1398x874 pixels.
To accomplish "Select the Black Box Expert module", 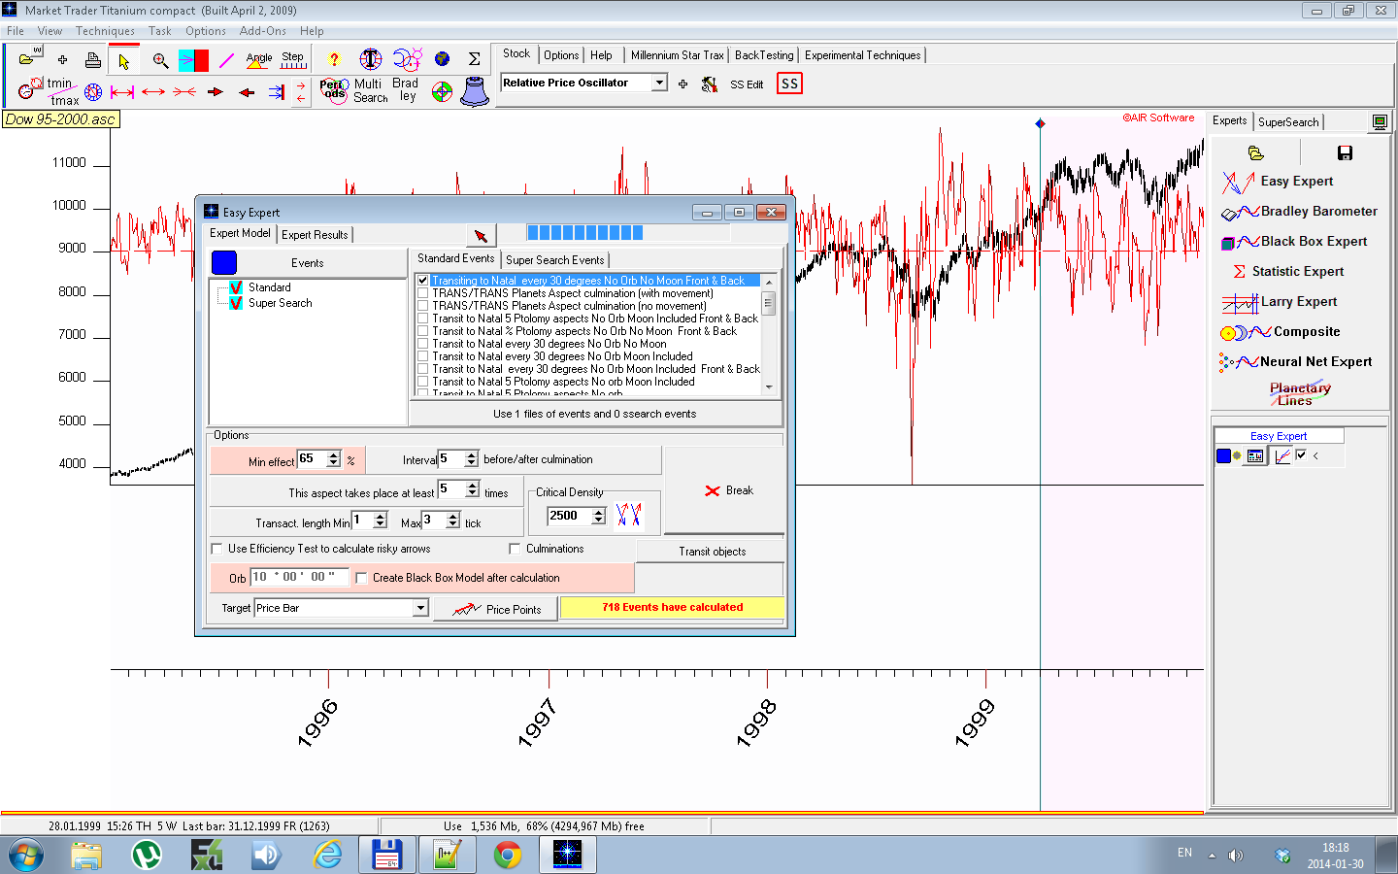I will (1313, 242).
